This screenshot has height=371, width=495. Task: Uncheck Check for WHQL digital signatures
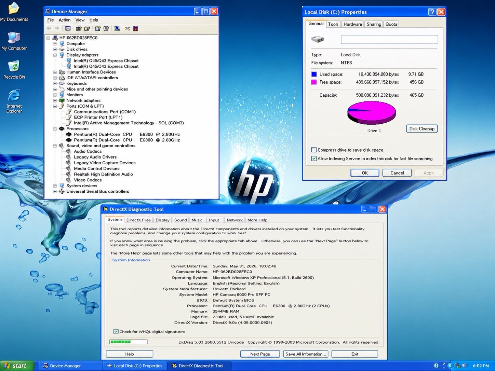point(116,331)
